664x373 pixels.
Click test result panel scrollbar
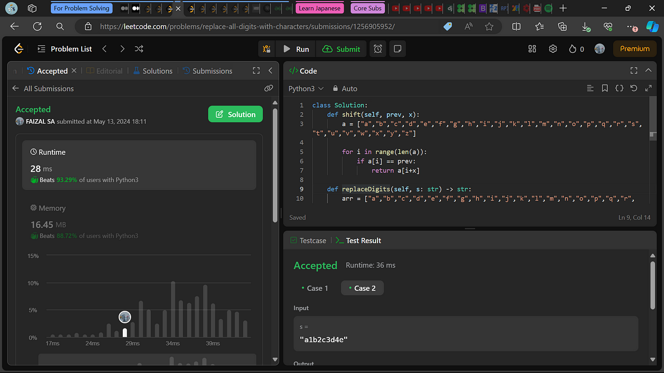[652, 286]
